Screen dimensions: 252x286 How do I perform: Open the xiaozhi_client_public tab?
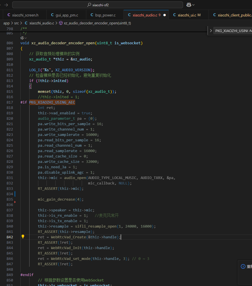click(234, 15)
